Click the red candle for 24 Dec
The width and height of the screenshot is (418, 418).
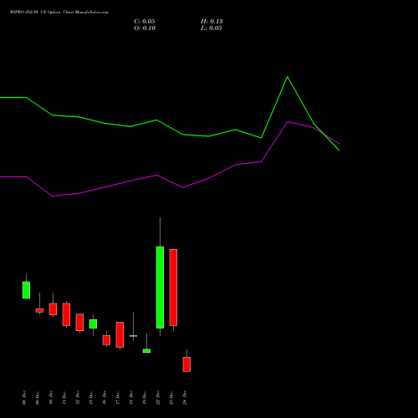click(x=186, y=364)
